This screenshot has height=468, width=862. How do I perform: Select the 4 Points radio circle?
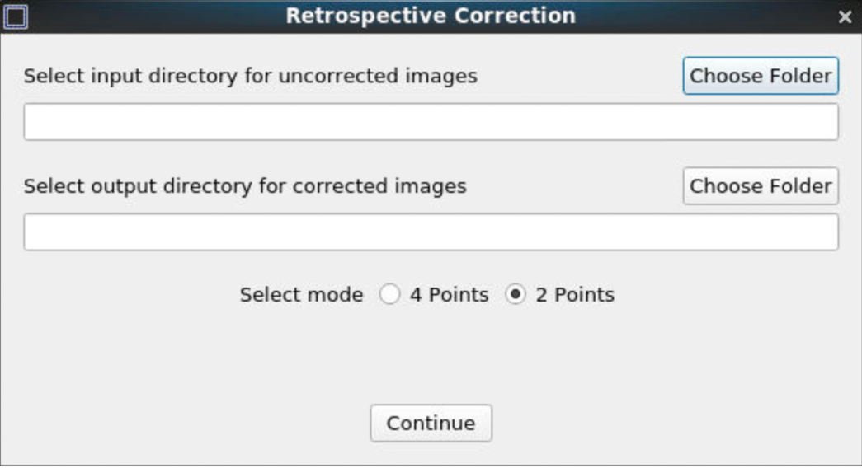click(389, 295)
